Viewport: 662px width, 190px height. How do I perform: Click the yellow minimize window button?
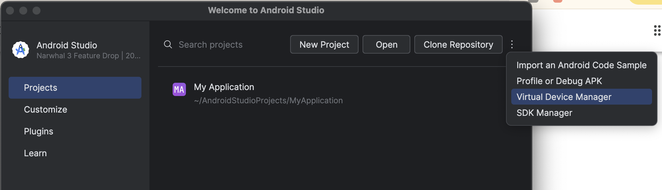23,11
